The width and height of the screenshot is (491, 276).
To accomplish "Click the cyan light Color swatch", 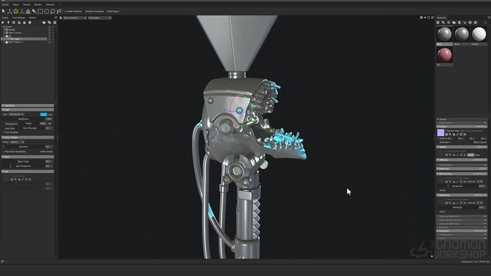I will click(x=44, y=115).
